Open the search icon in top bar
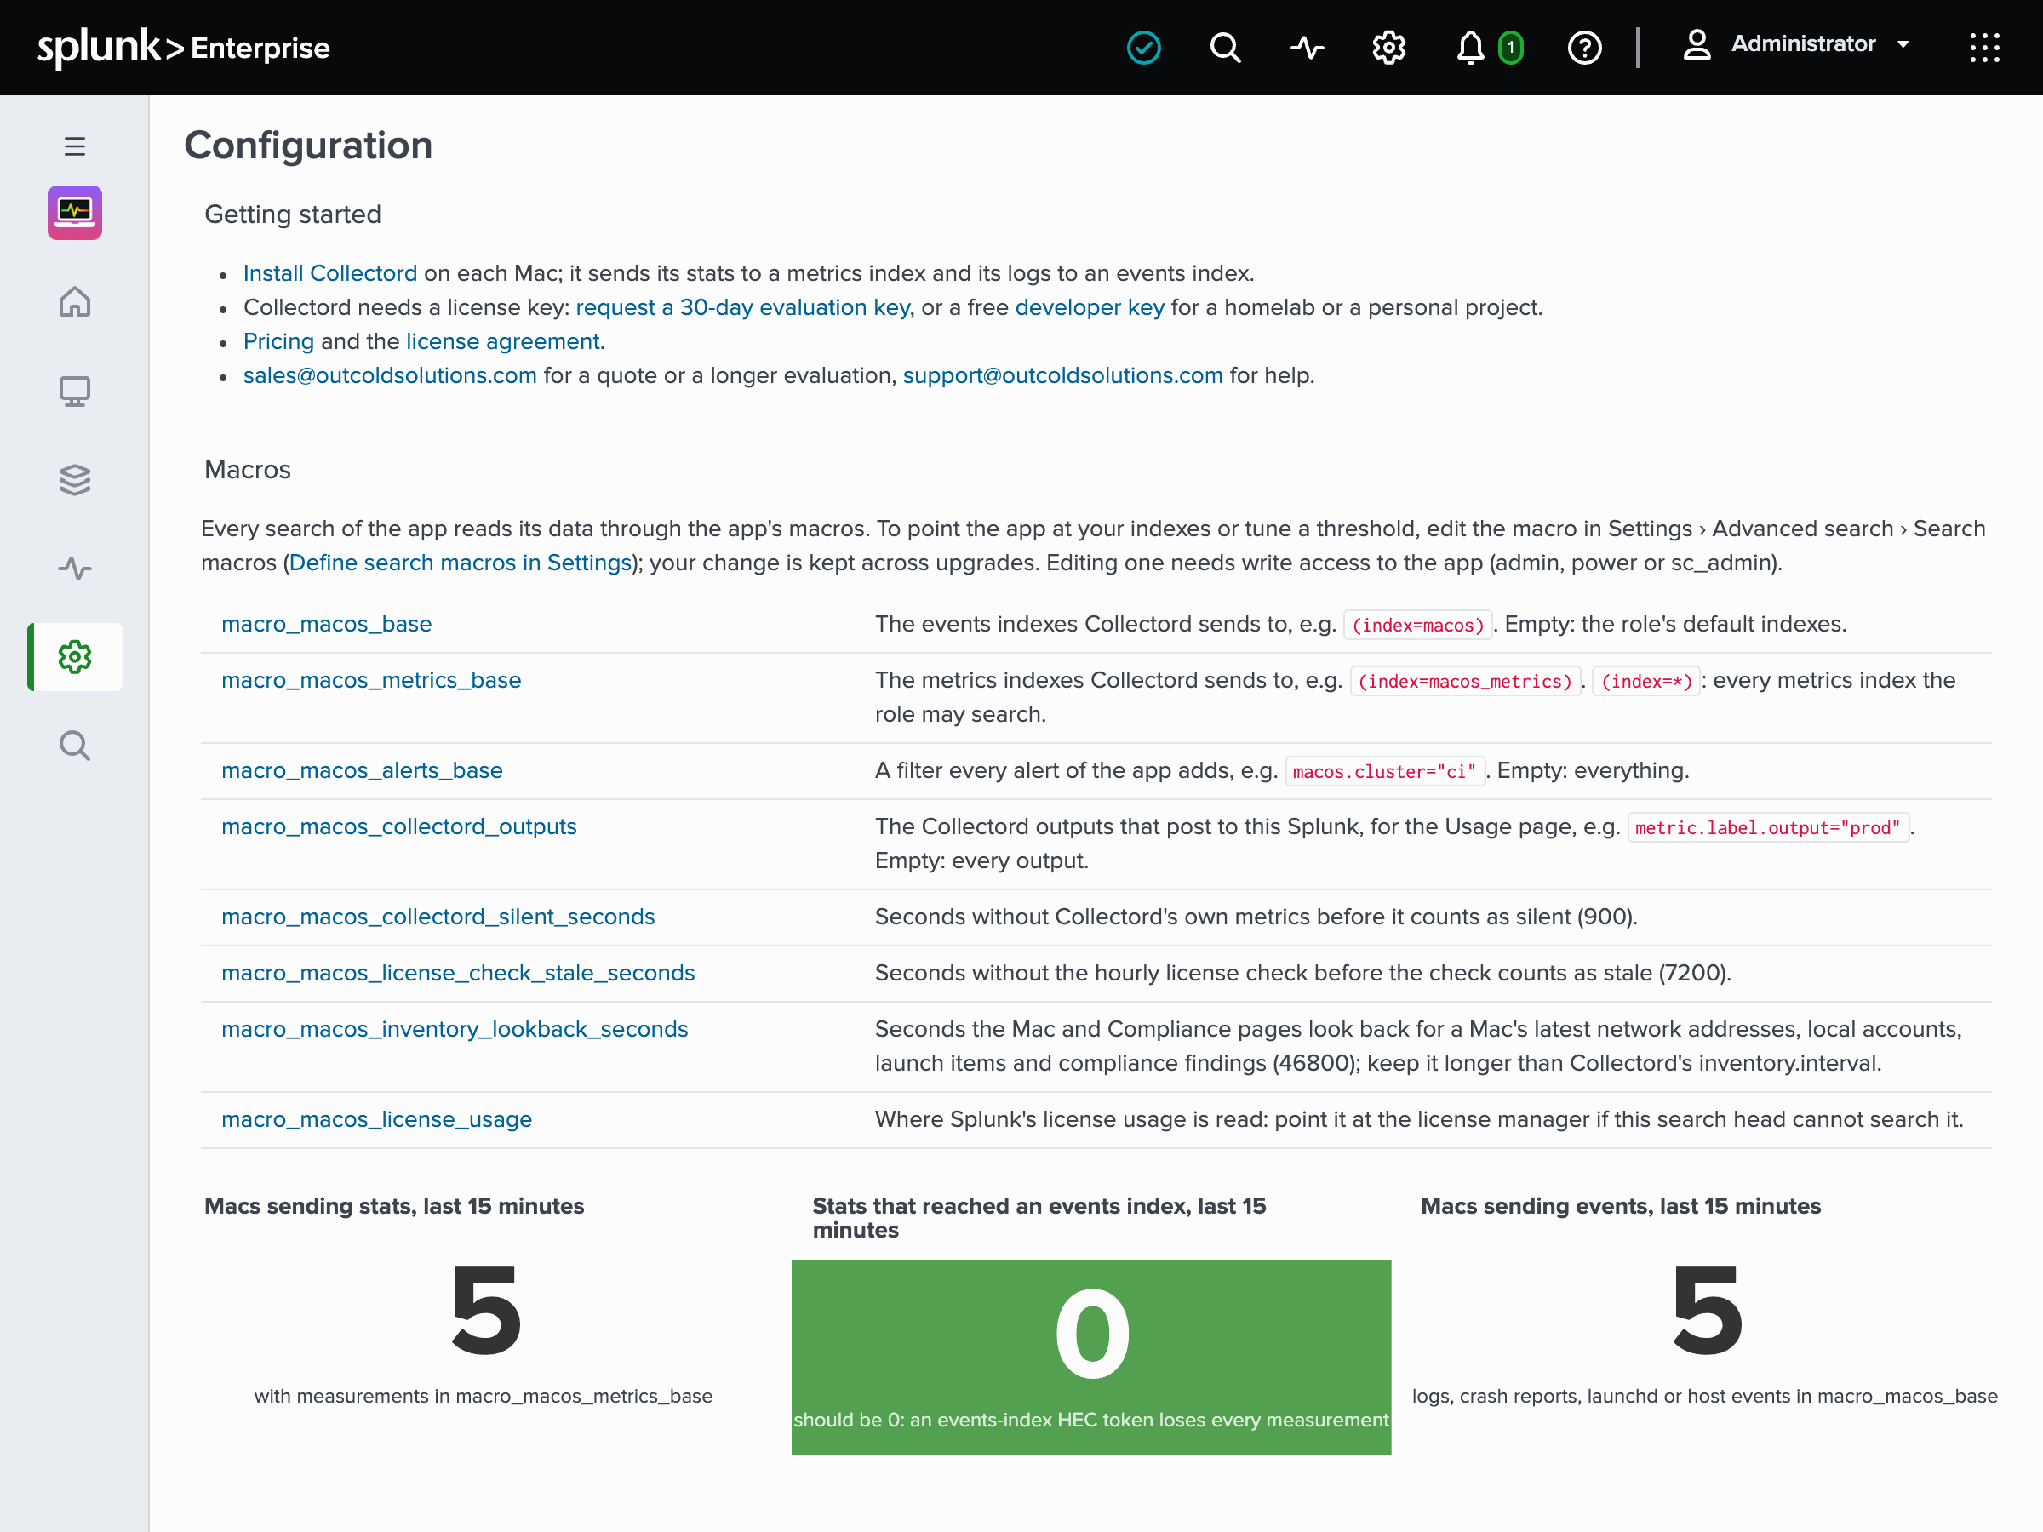The image size is (2043, 1532). 1225,47
